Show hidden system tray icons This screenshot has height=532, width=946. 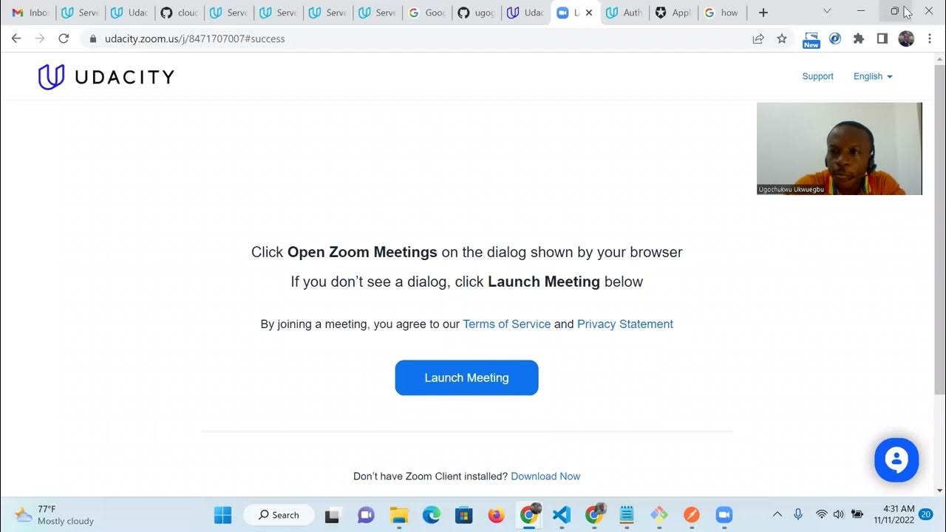pos(777,514)
